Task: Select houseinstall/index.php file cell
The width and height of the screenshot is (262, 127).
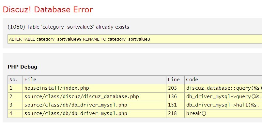Action: [94, 88]
